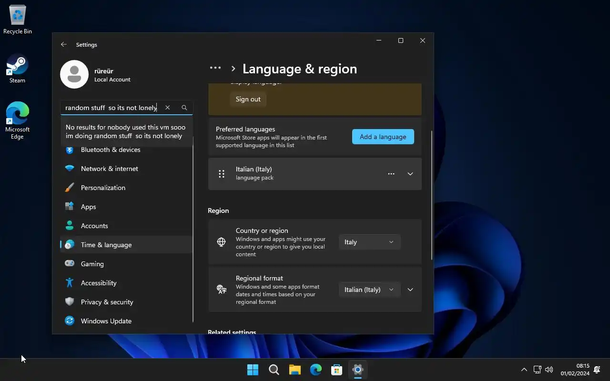This screenshot has width=610, height=381.
Task: Open the notification bell in the tray
Action: pos(597,370)
